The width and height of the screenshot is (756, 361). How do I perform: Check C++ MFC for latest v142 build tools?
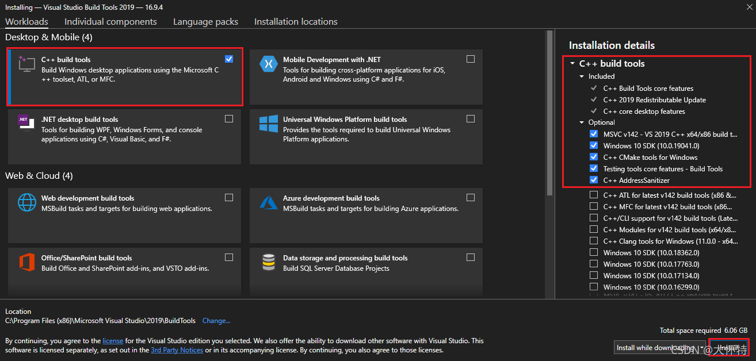(x=594, y=206)
